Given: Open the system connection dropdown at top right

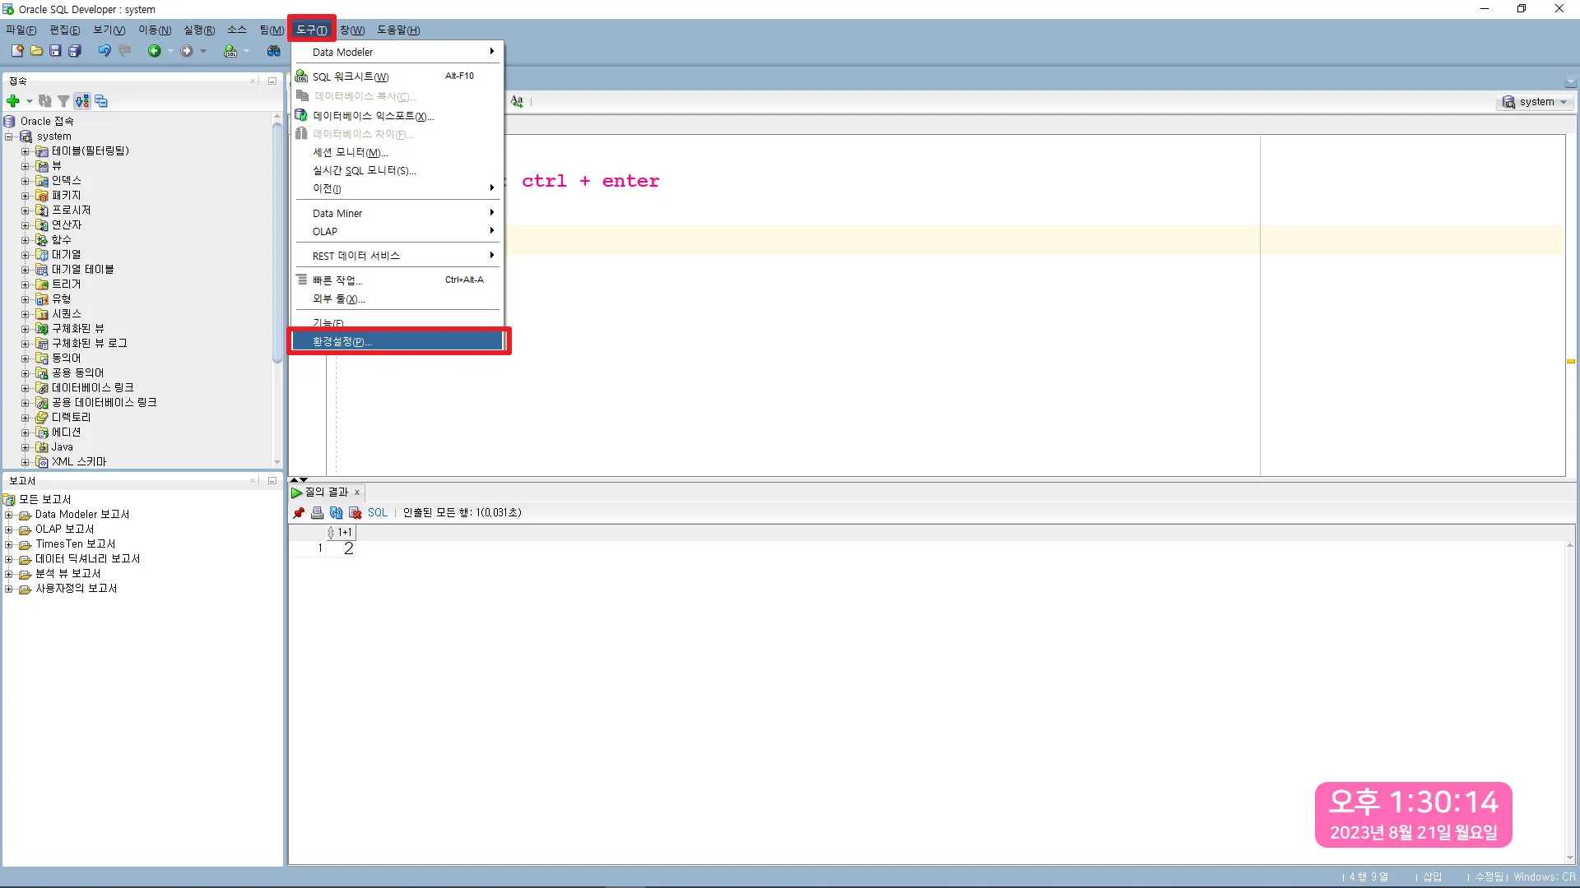Looking at the screenshot, I should 1535,102.
